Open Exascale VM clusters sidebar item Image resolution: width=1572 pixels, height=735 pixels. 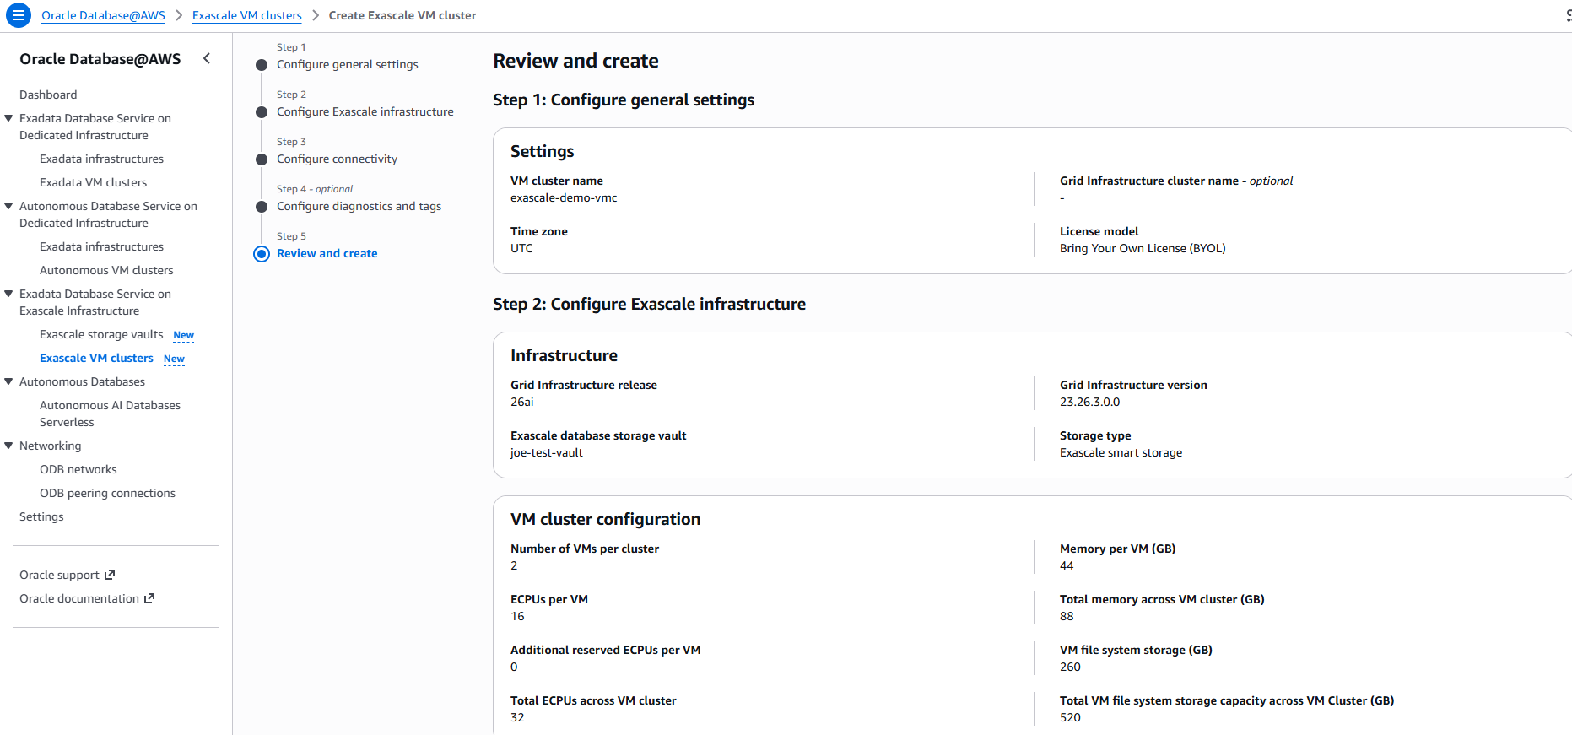[x=96, y=358]
